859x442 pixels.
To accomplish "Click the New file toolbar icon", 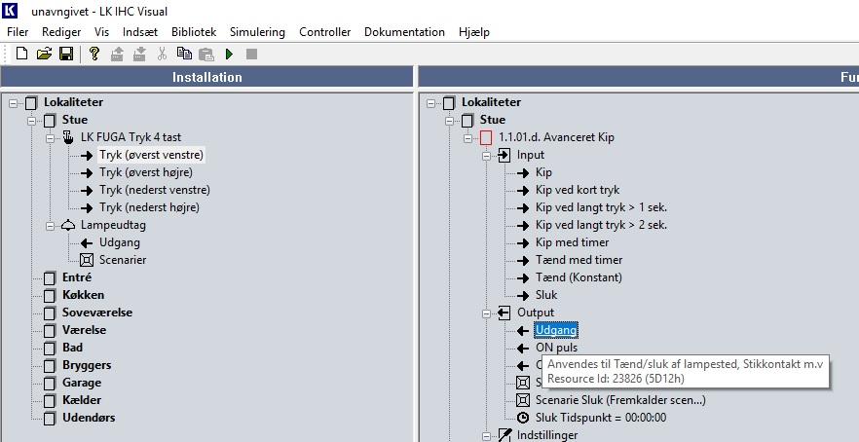I will tap(21, 54).
